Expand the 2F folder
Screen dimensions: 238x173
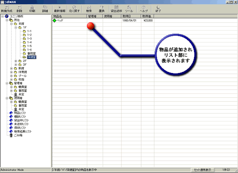pyautogui.click(x=16, y=61)
